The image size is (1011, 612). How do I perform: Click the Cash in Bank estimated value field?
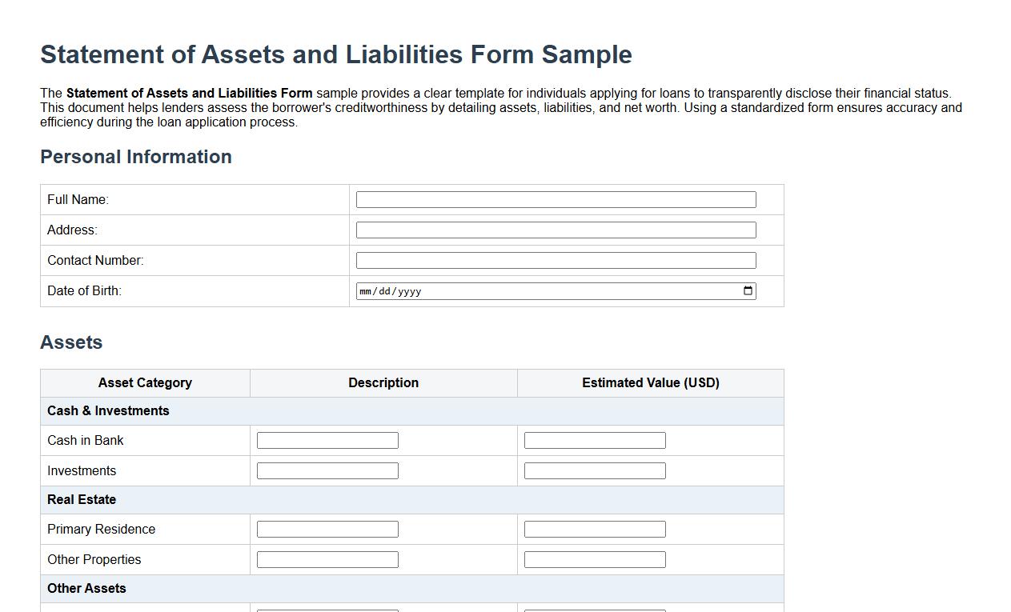pos(594,439)
